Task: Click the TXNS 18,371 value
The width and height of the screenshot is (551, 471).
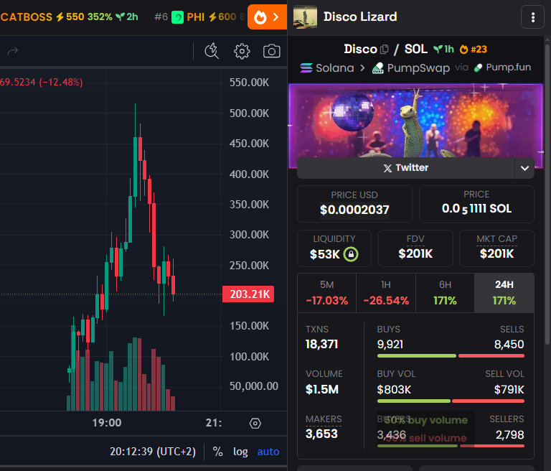Action: point(321,344)
